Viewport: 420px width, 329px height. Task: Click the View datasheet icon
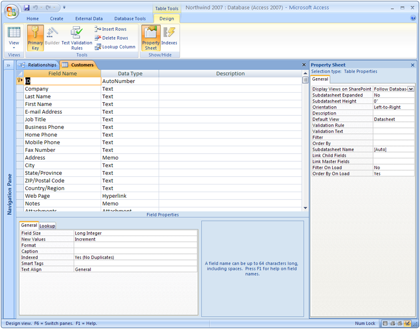[14, 33]
